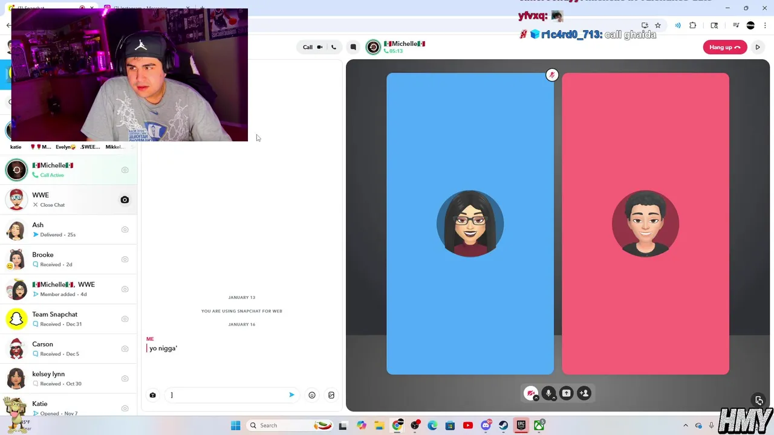Start a voice call with the phone icon

point(333,47)
